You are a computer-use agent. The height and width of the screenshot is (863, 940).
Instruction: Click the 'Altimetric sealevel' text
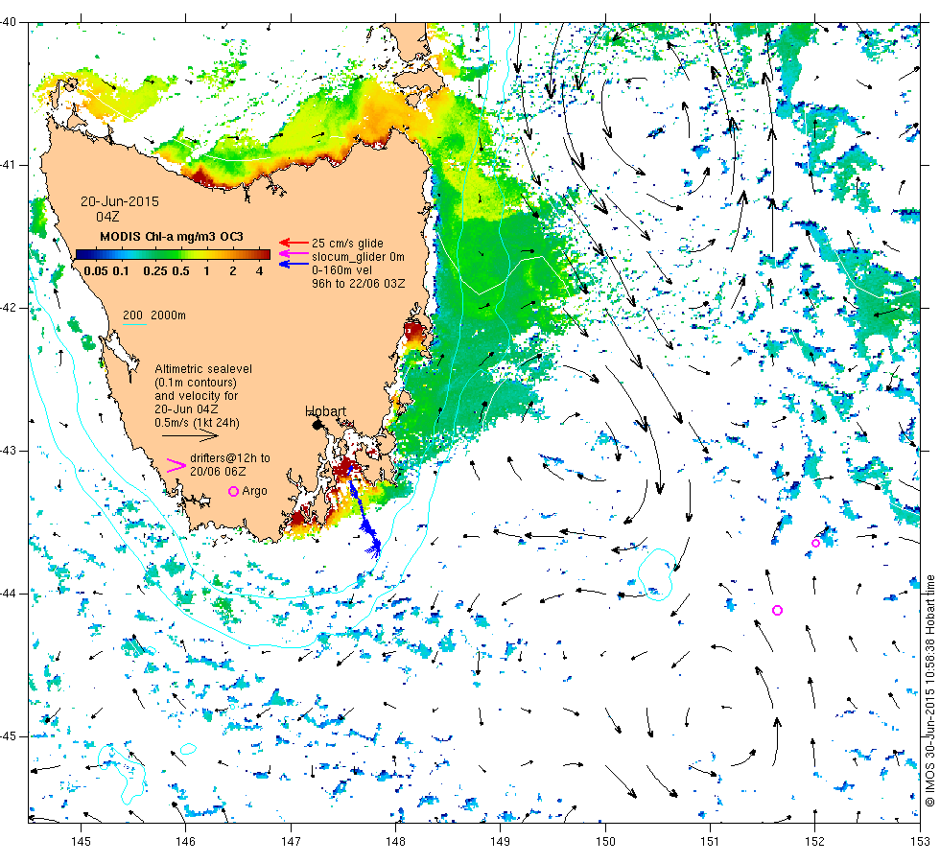(203, 368)
